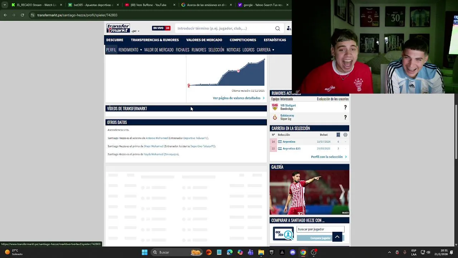The height and width of the screenshot is (258, 458).
Task: Click the matches column icon in national team table
Action: click(x=338, y=135)
